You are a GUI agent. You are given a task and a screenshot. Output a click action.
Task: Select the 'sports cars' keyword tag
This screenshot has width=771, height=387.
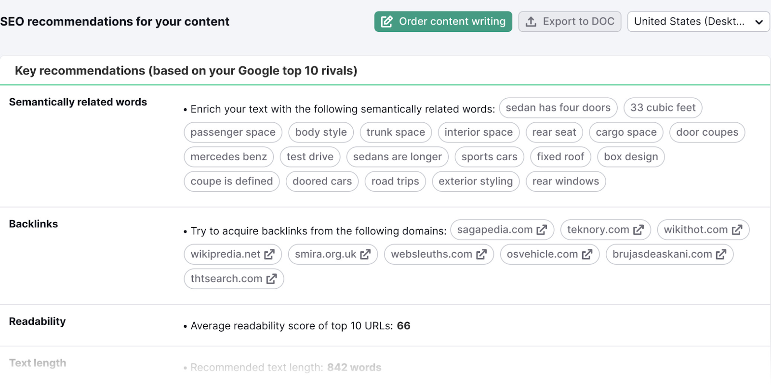490,157
